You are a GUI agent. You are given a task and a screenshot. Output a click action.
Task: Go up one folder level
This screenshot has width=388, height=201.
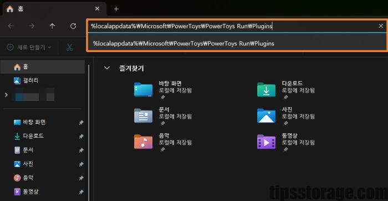coord(52,26)
